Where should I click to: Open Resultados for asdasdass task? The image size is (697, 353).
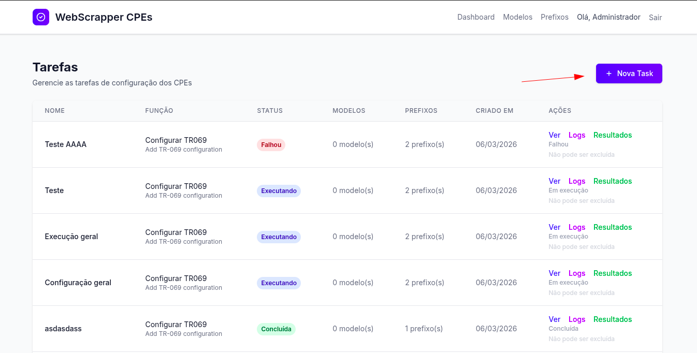tap(612, 319)
